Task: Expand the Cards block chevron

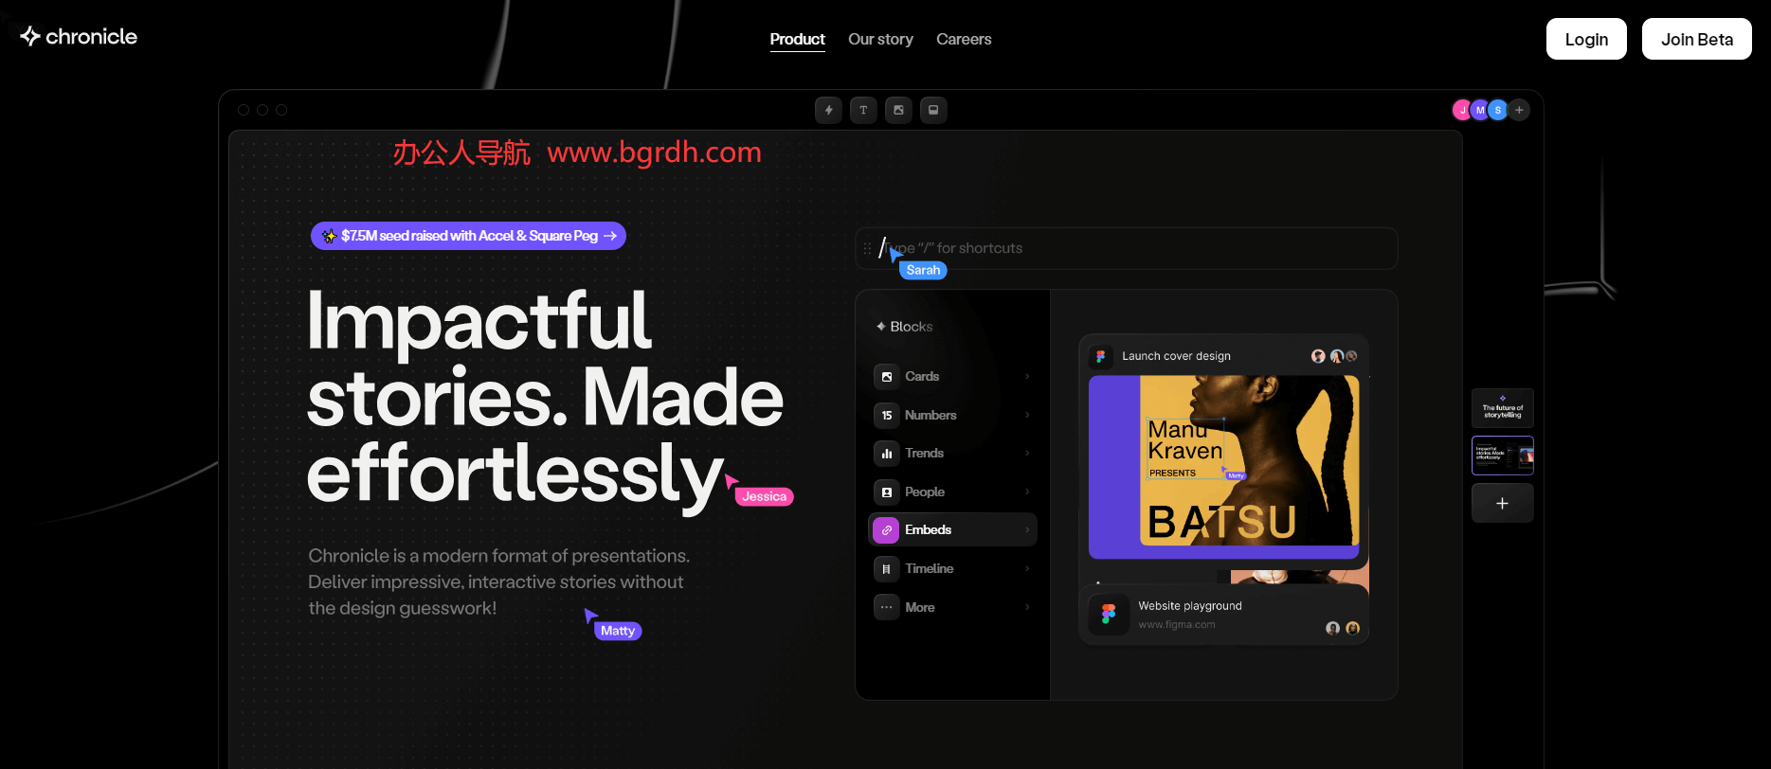Action: point(1027,377)
